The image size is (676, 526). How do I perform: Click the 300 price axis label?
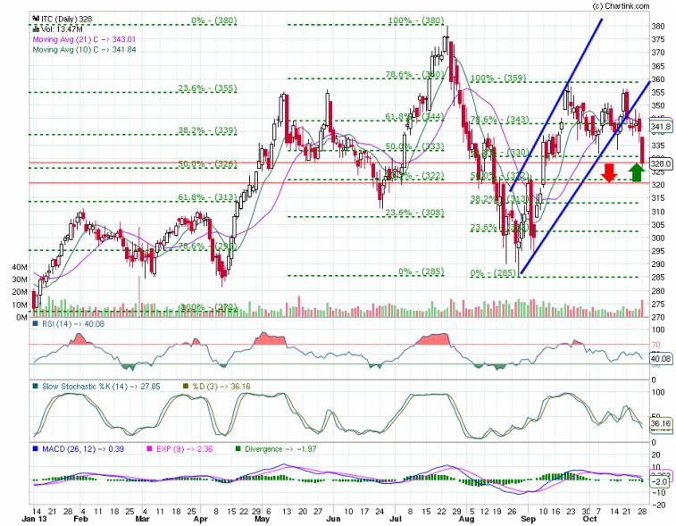(658, 238)
